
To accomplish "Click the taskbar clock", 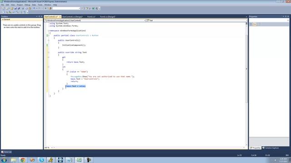I will click(283, 160).
